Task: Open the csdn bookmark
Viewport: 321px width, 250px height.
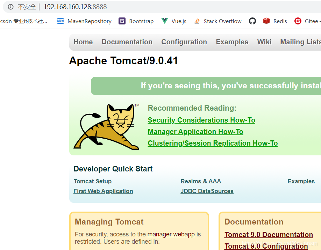Action: [24, 21]
